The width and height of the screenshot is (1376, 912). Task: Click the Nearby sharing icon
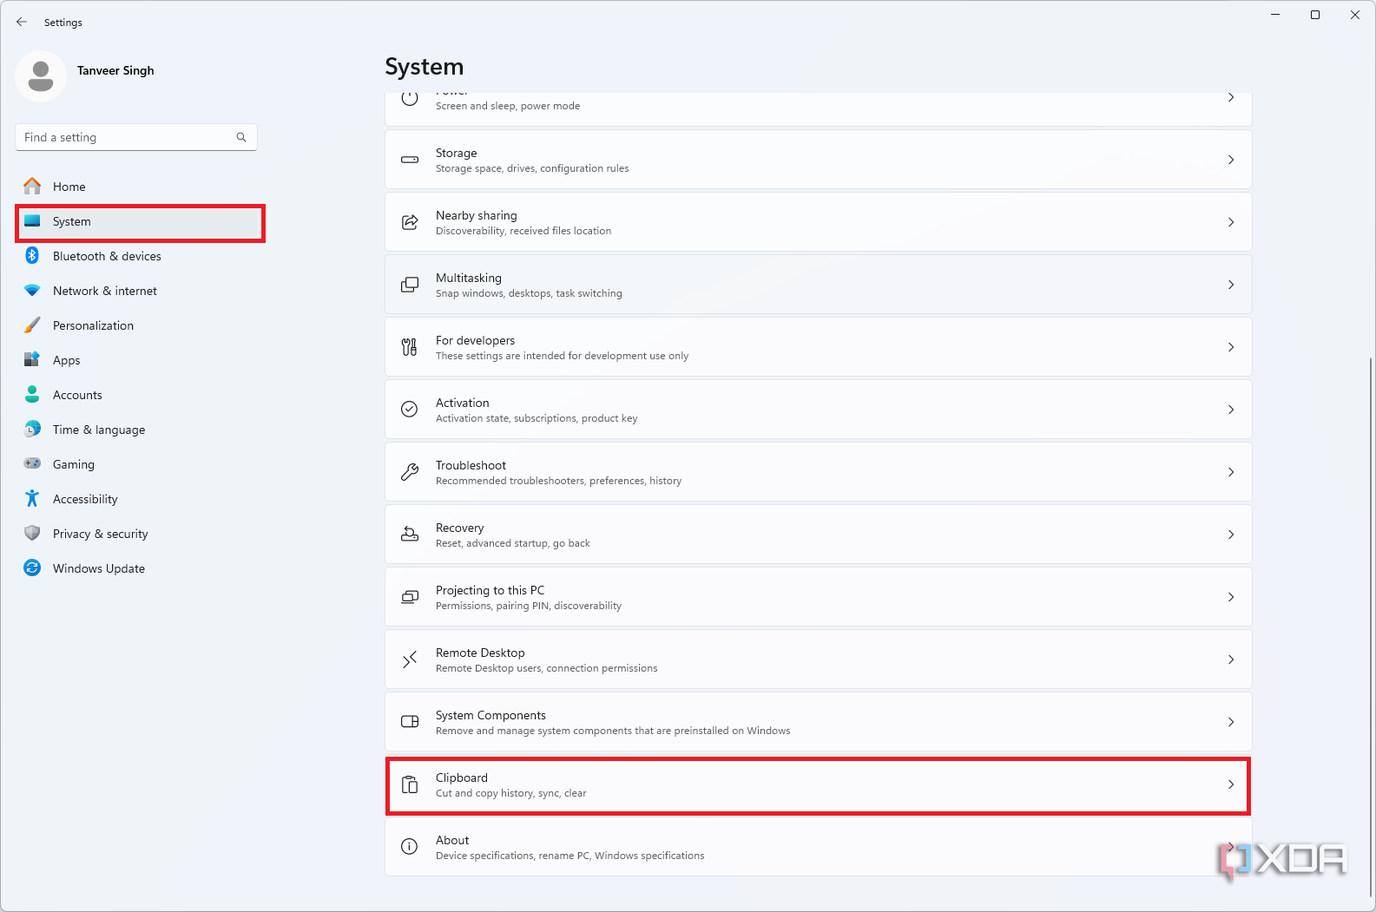[x=410, y=222]
